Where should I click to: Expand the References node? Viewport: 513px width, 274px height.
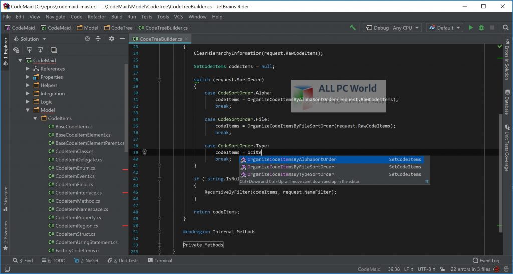point(28,68)
